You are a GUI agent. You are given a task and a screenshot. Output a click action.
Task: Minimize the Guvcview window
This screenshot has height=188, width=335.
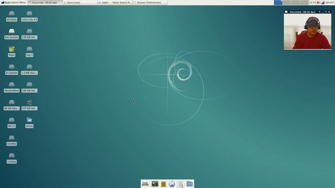(x=323, y=12)
